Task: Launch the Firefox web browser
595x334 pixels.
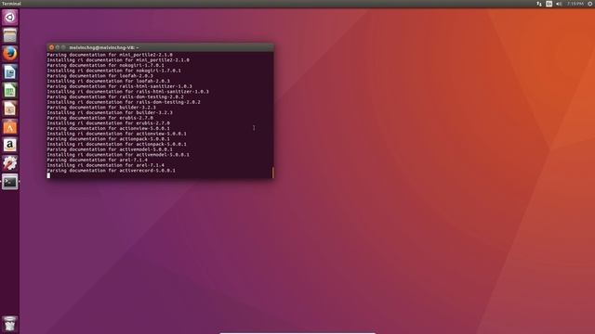Action: click(x=10, y=54)
